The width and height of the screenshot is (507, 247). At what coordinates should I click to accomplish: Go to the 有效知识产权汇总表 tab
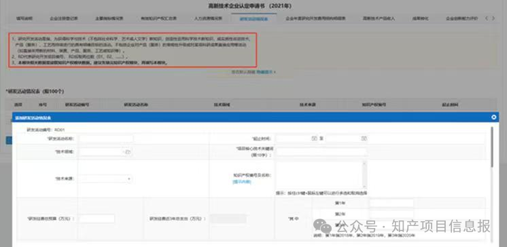tap(159, 19)
